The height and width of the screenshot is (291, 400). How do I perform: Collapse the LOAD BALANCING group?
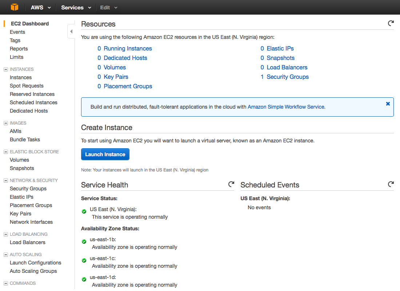[x=5, y=234]
